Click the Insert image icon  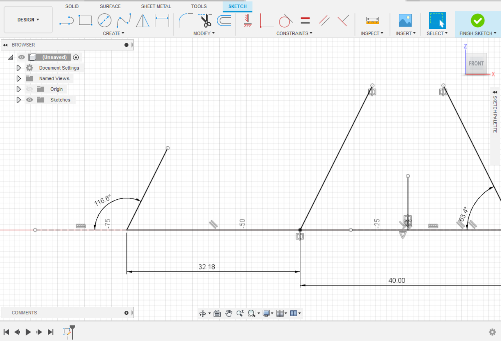[405, 20]
